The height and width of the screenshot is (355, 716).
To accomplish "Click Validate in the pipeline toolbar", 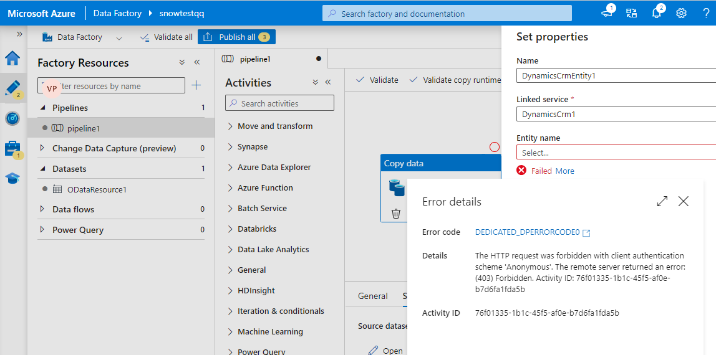I will pyautogui.click(x=377, y=80).
